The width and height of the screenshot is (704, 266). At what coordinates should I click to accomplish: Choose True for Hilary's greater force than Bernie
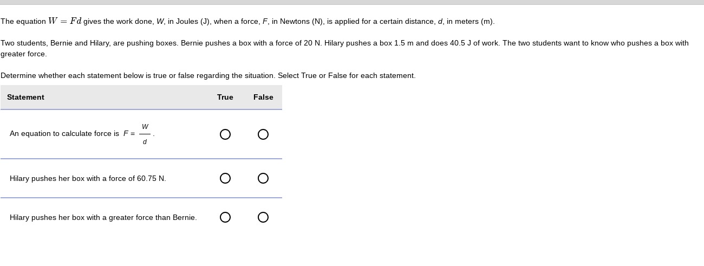(225, 217)
